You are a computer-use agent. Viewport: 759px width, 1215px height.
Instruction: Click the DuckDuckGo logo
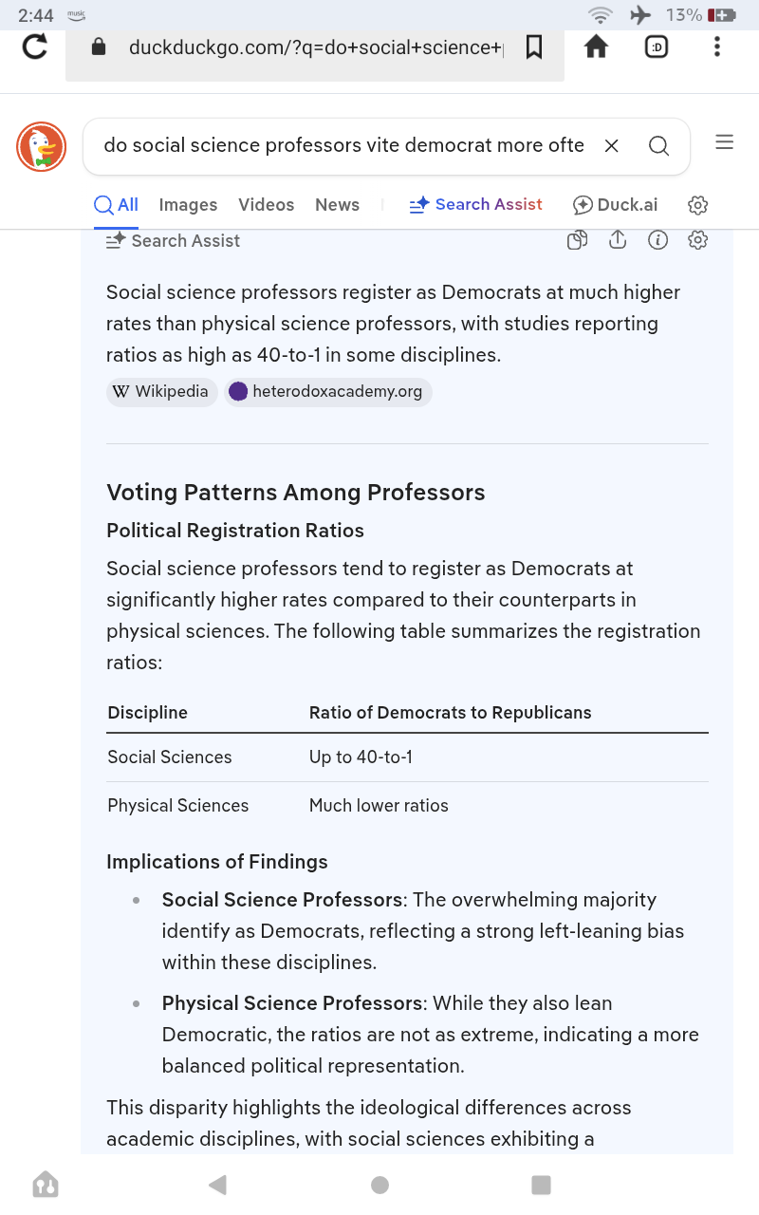pyautogui.click(x=41, y=147)
